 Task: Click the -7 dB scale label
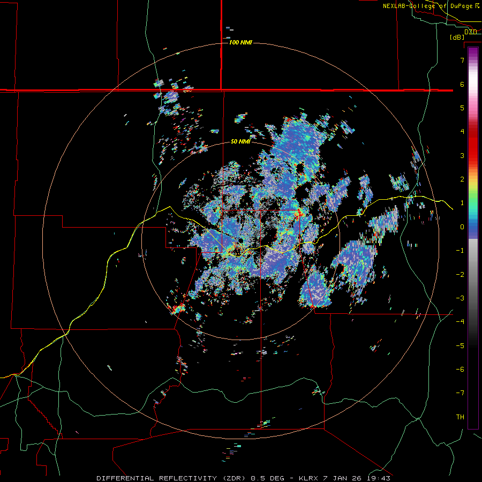coord(460,393)
